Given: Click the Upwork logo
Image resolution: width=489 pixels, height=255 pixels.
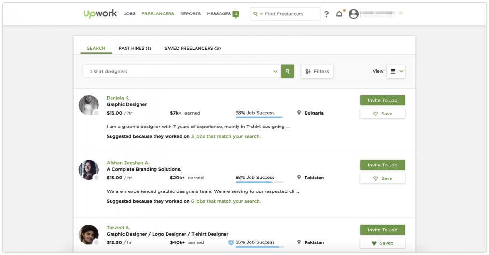Looking at the screenshot, I should (x=100, y=14).
